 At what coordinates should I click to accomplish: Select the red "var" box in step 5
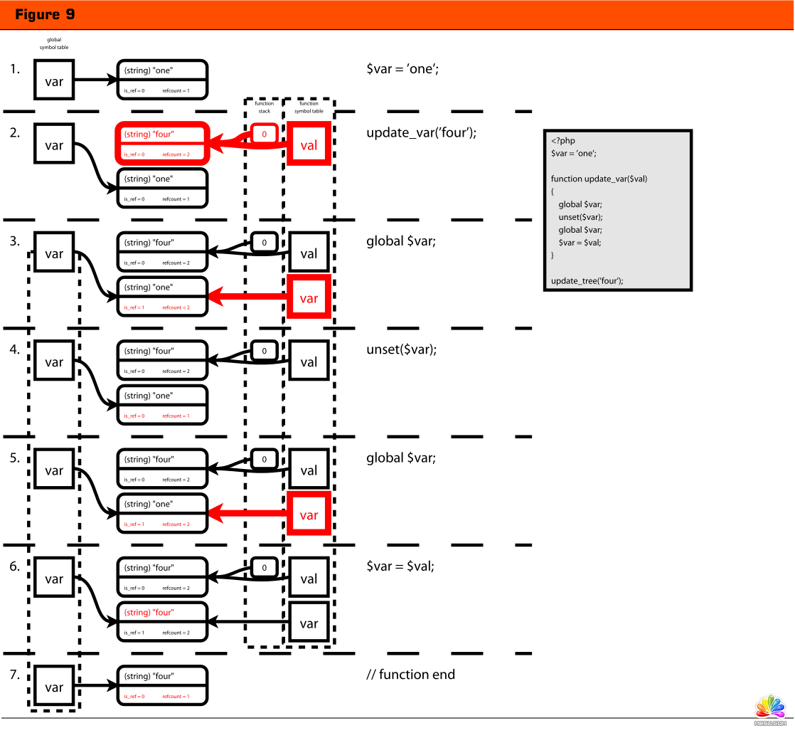point(309,515)
